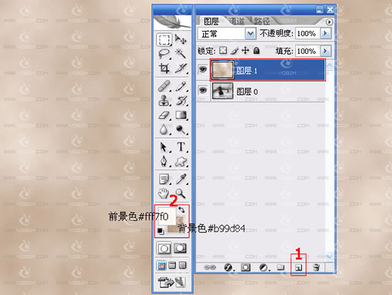Open the 不透明度 opacity slider arrow
Image resolution: width=392 pixels, height=295 pixels.
point(325,33)
